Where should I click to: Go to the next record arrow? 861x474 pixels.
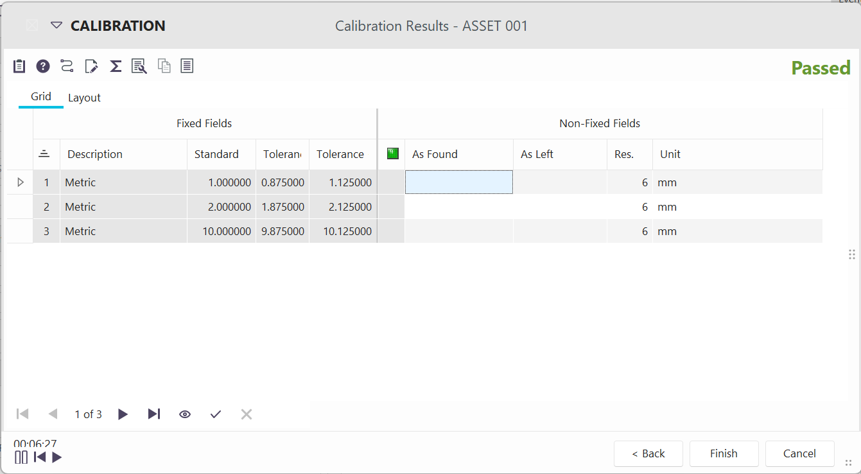pos(123,414)
